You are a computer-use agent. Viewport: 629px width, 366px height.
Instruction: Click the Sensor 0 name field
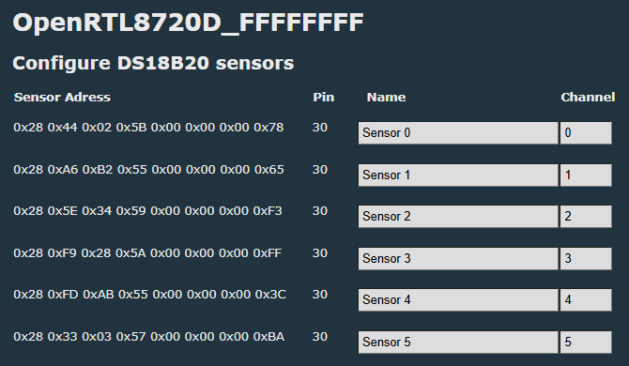point(458,132)
